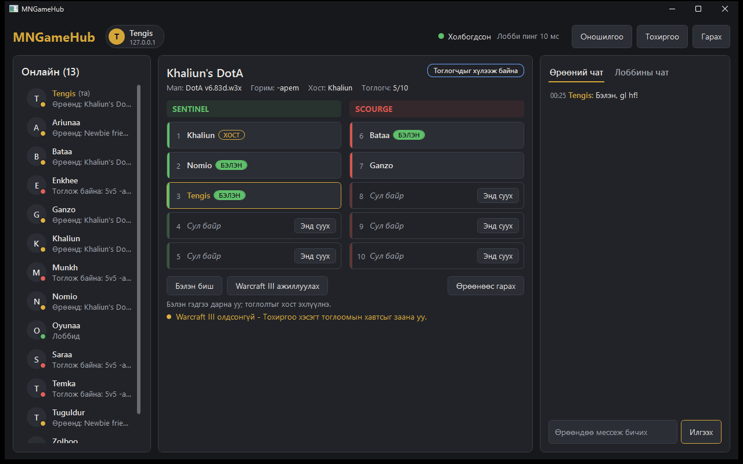Click Enkhee's avatar circle
Screen dimensions: 743x464
[x=37, y=185]
